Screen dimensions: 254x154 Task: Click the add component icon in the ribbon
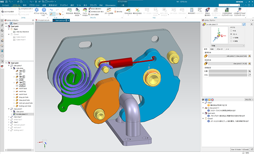tap(77, 10)
